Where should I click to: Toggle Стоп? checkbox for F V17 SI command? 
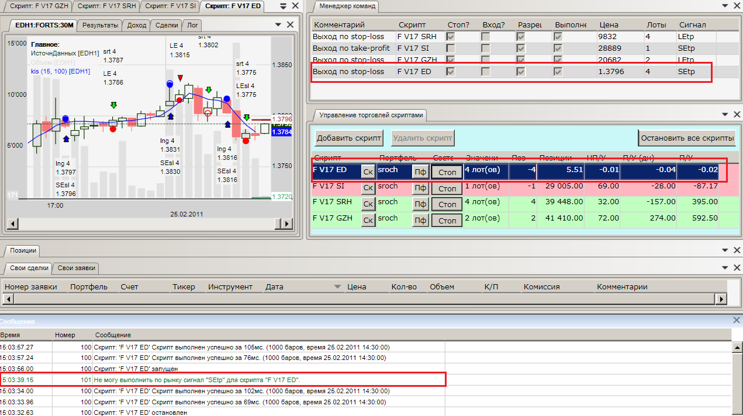450,48
